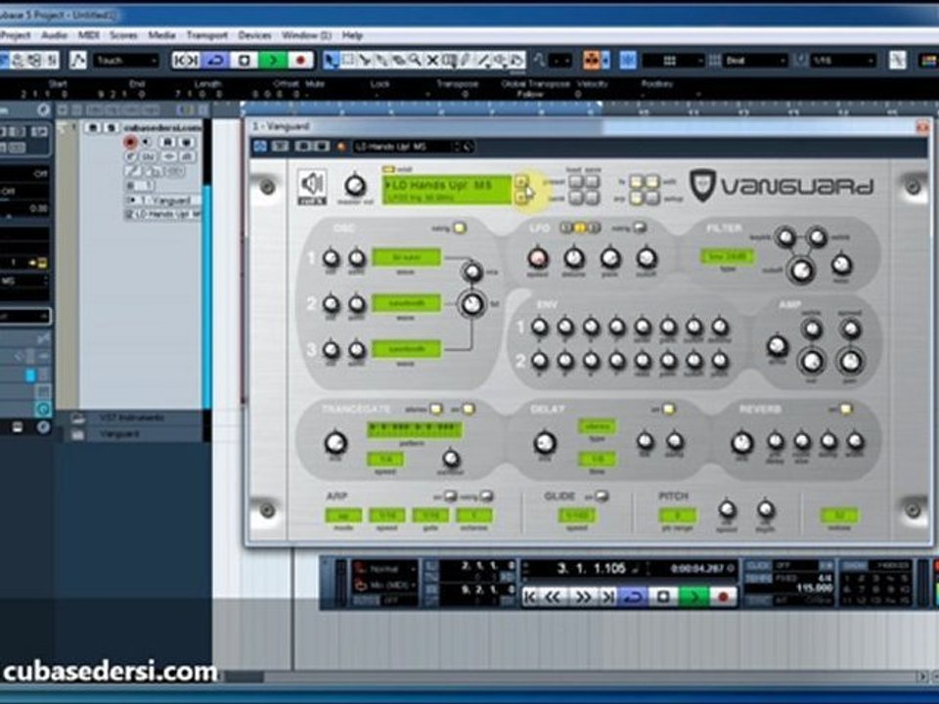The width and height of the screenshot is (939, 704).
Task: Open the 1/16 quantize value dropdown
Action: point(842,61)
